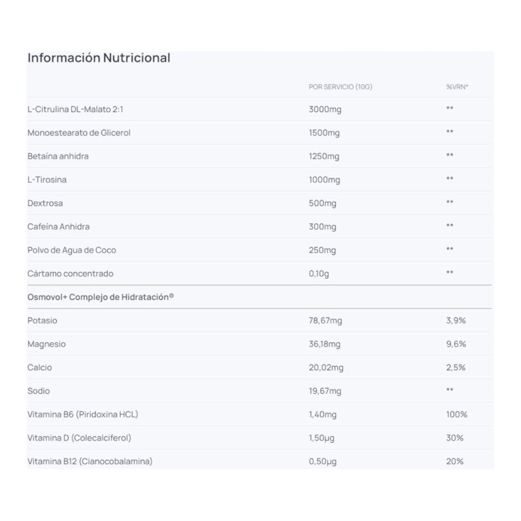Click the L-Tirosina row label
The height and width of the screenshot is (521, 521).
(x=47, y=180)
